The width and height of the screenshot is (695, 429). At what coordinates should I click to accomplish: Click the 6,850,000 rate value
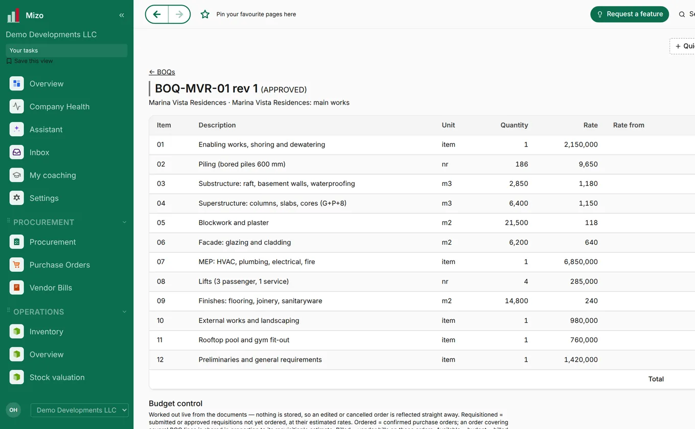coord(581,262)
